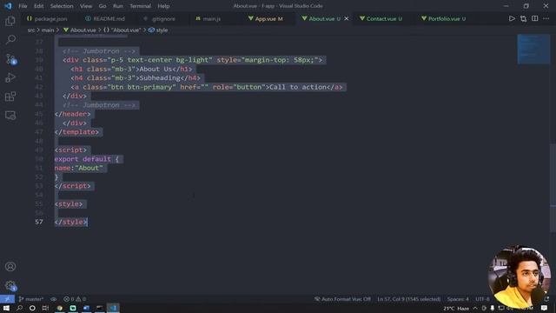
Task: Expand the main folder breadcrumb
Action: [48, 30]
